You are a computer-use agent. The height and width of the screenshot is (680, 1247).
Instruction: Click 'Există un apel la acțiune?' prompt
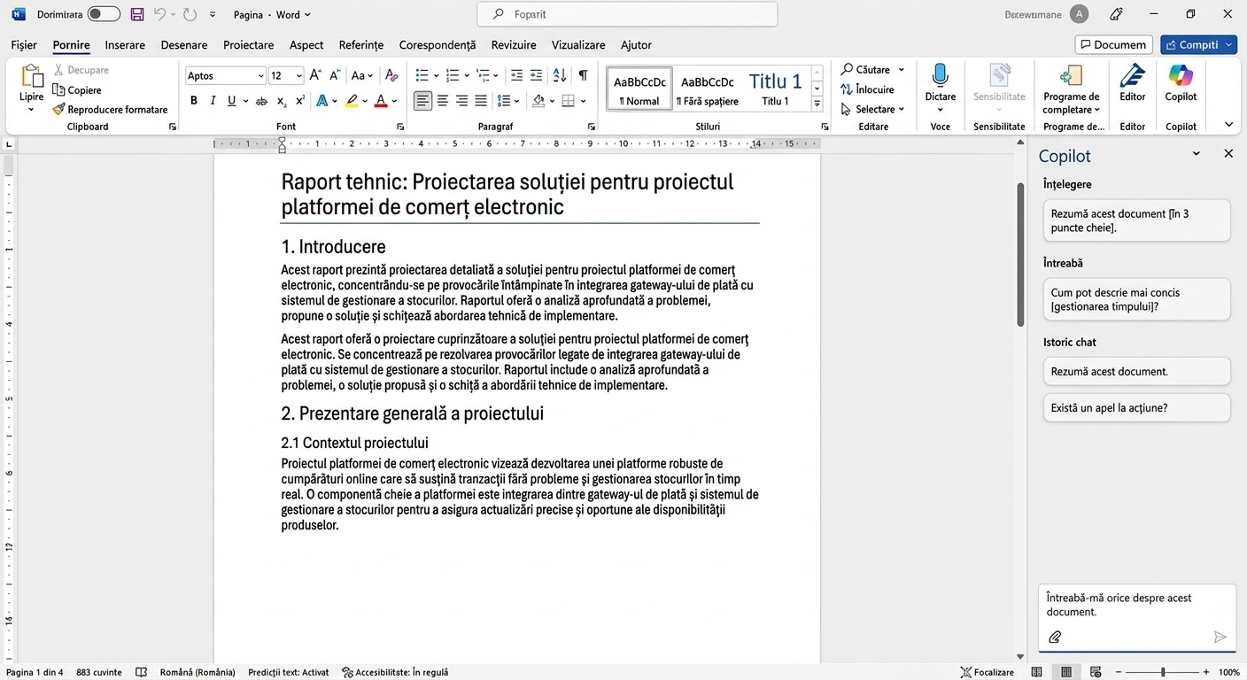1136,407
